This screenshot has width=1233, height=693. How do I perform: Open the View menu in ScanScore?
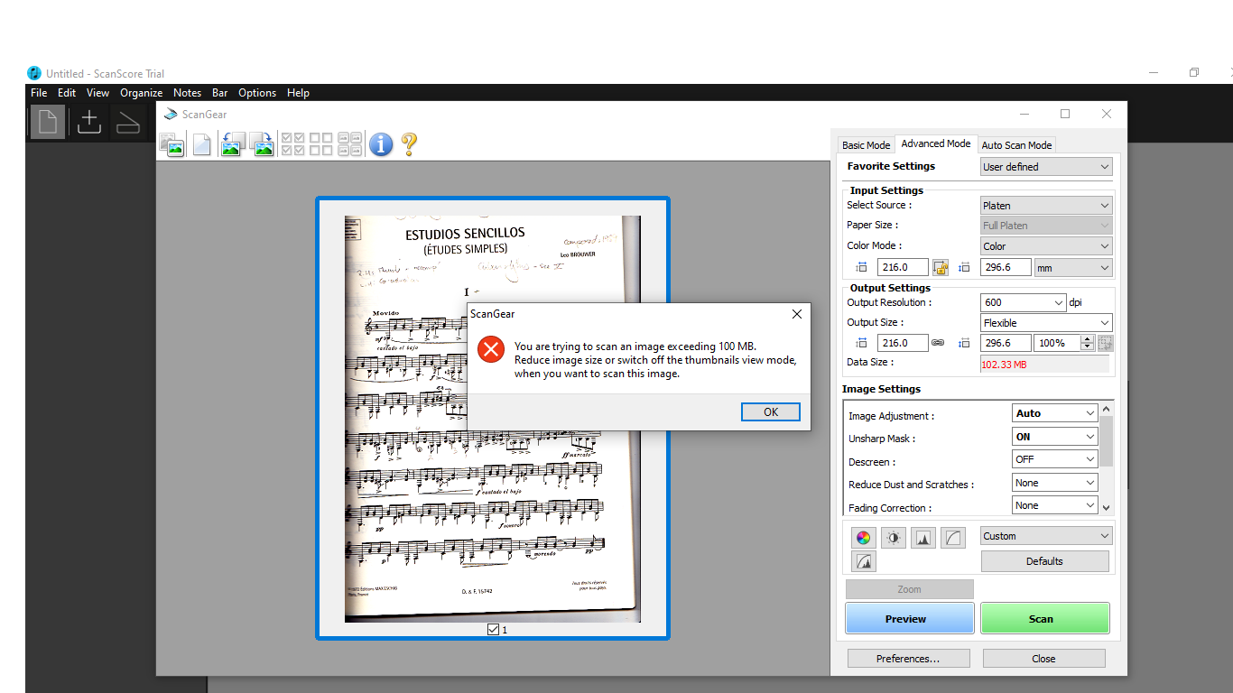click(97, 93)
